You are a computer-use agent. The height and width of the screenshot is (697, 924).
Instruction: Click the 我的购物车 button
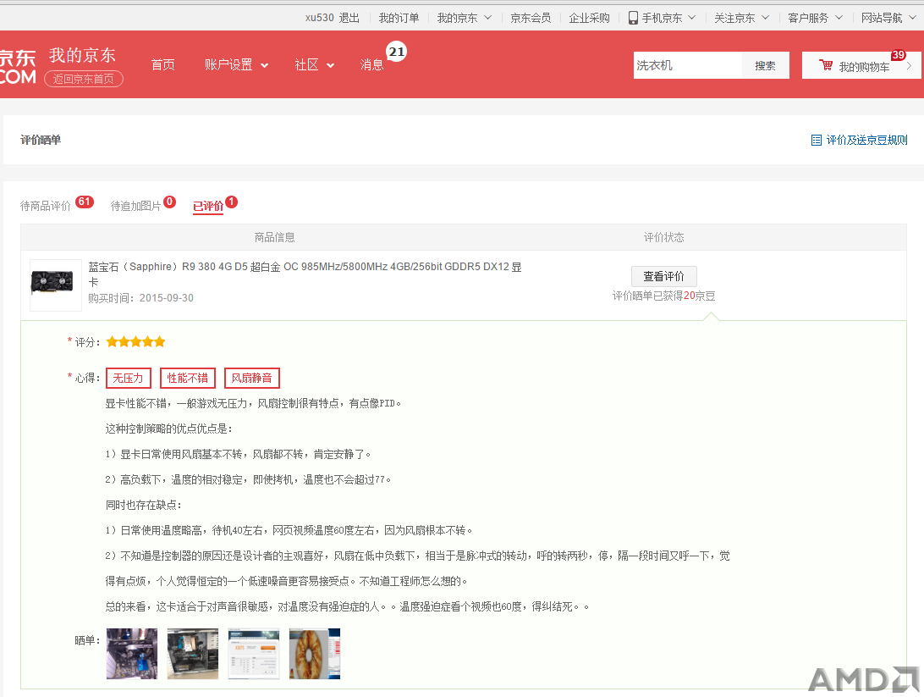[x=861, y=65]
